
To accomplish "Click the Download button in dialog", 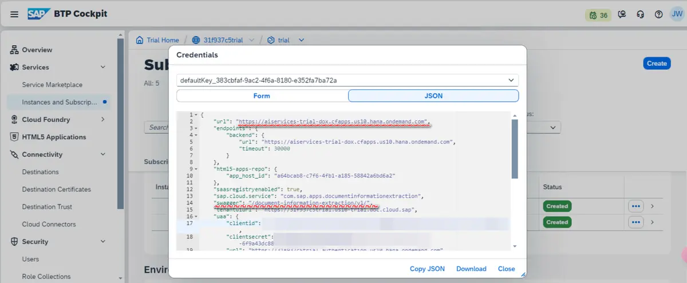I will [x=471, y=269].
